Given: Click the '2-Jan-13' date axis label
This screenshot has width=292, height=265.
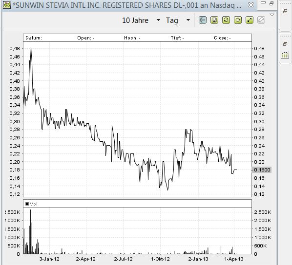Looking at the screenshot, I should click(198, 259).
